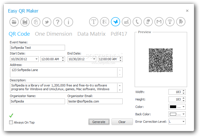Viewport: 200px width, 137px height.
Task: Edit the Organizator Name field
Action: click(x=38, y=101)
